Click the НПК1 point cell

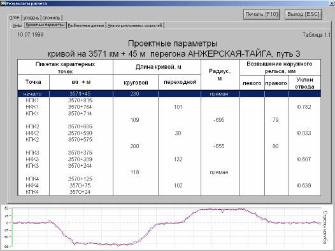pos(32,100)
